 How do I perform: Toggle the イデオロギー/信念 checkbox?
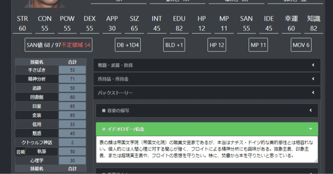(x=104, y=129)
